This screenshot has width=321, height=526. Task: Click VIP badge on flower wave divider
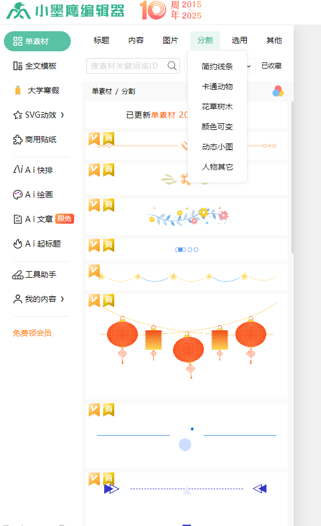click(94, 271)
